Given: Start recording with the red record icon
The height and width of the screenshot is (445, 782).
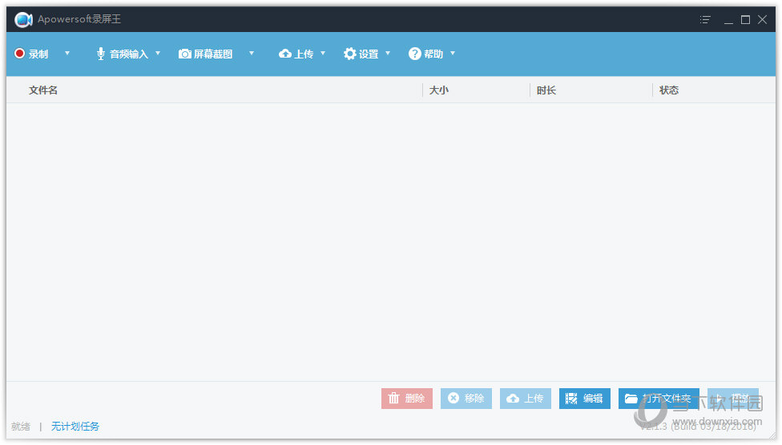Looking at the screenshot, I should pyautogui.click(x=19, y=54).
